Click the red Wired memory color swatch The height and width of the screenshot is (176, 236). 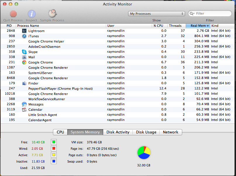(x=54, y=148)
